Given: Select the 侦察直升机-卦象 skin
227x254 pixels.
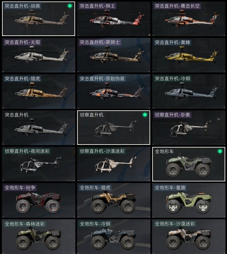Looking at the screenshot, I should pos(189,128).
